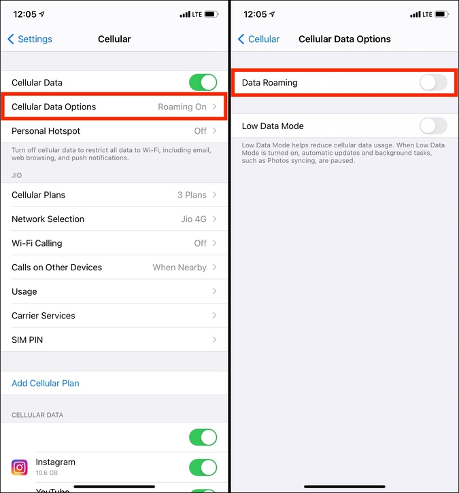Turn off the Cellular Data switch

[203, 82]
